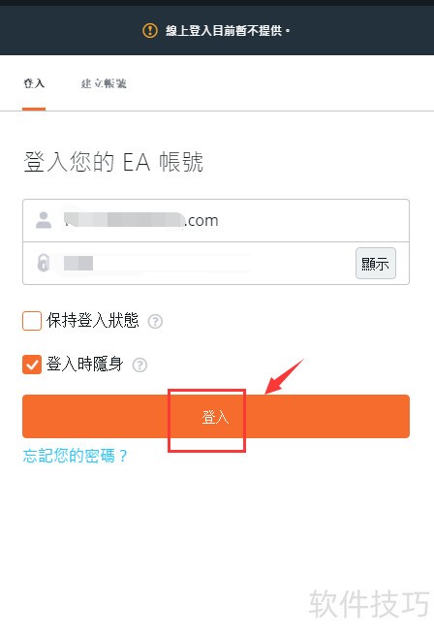The image size is (434, 636).
Task: Select the 登入 tab at top
Action: coord(34,83)
